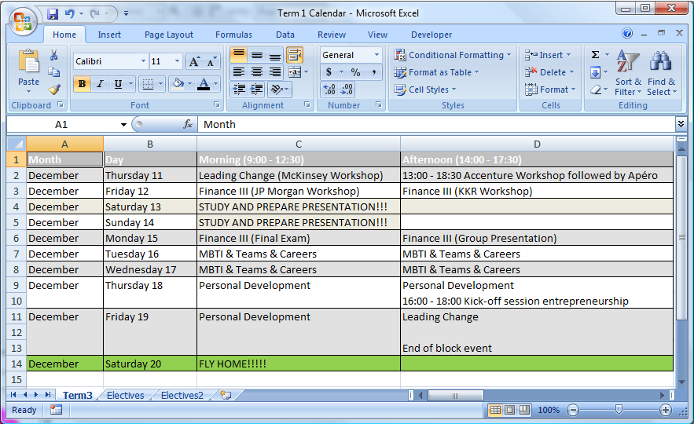
Task: Open Excel Help question mark
Action: (x=626, y=33)
